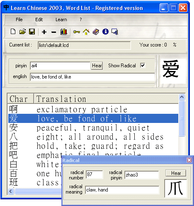Open the ? help menu

coord(81,20)
